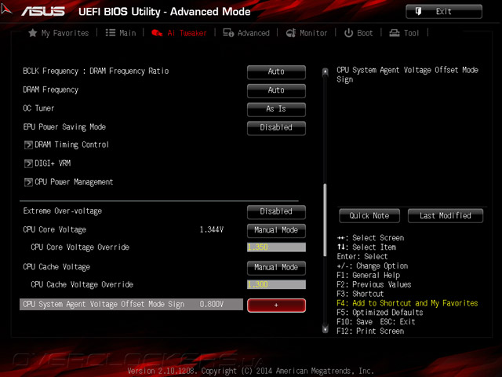Toggle System Agent Voltage Offset sign button
Screen dimensions: 502x377
(276, 306)
